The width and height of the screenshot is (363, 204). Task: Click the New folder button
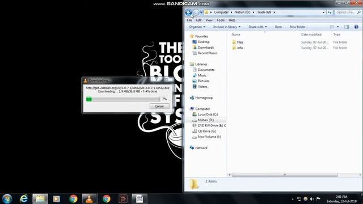coord(297,27)
